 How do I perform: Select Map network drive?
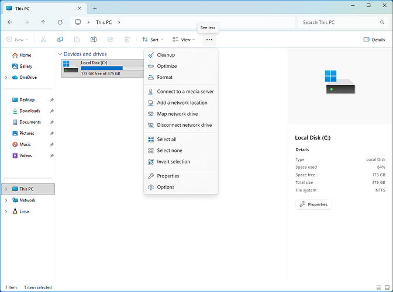point(181,114)
